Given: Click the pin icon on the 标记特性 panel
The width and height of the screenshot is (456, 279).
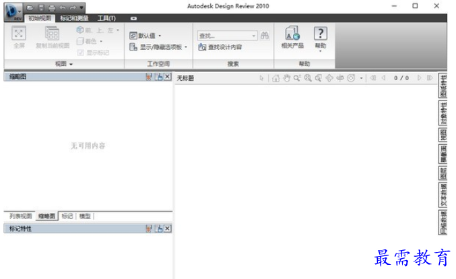Looking at the screenshot, I should click(x=149, y=228).
